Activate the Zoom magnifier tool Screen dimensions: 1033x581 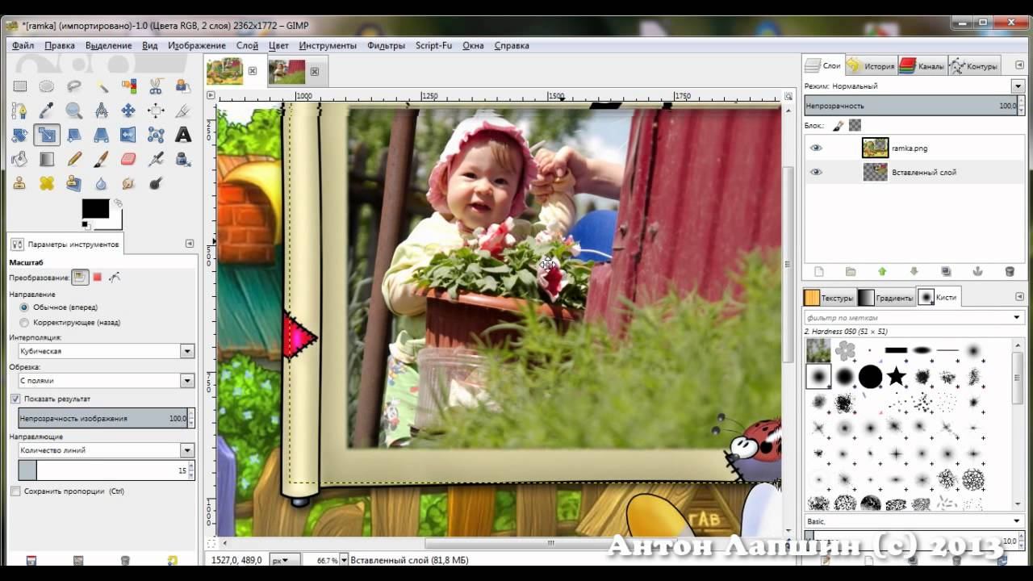(74, 111)
